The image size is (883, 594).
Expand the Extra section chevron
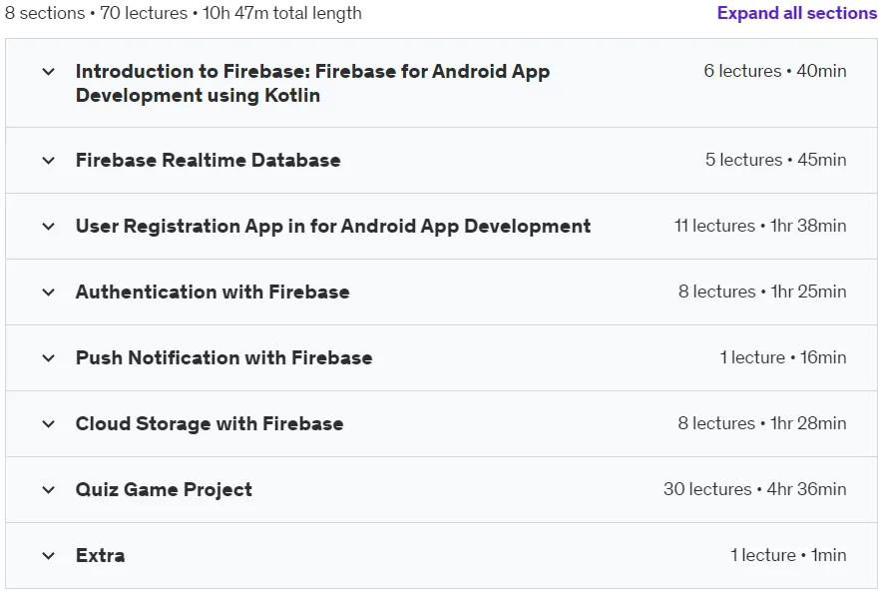[49, 556]
